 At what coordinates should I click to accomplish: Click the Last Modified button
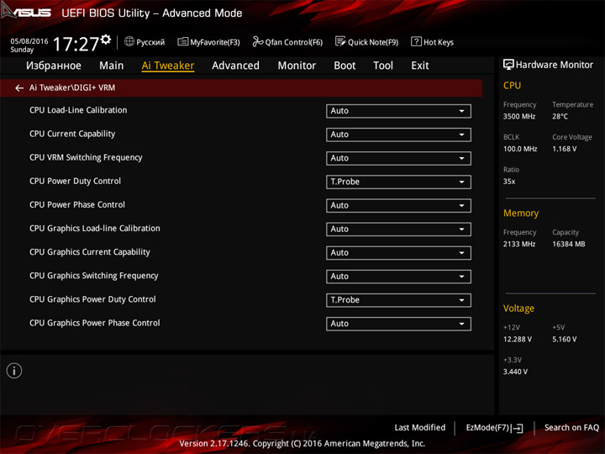(420, 427)
